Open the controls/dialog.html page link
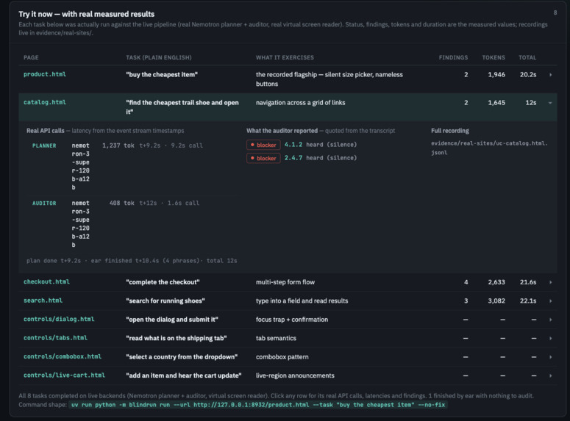The height and width of the screenshot is (421, 570). point(59,320)
